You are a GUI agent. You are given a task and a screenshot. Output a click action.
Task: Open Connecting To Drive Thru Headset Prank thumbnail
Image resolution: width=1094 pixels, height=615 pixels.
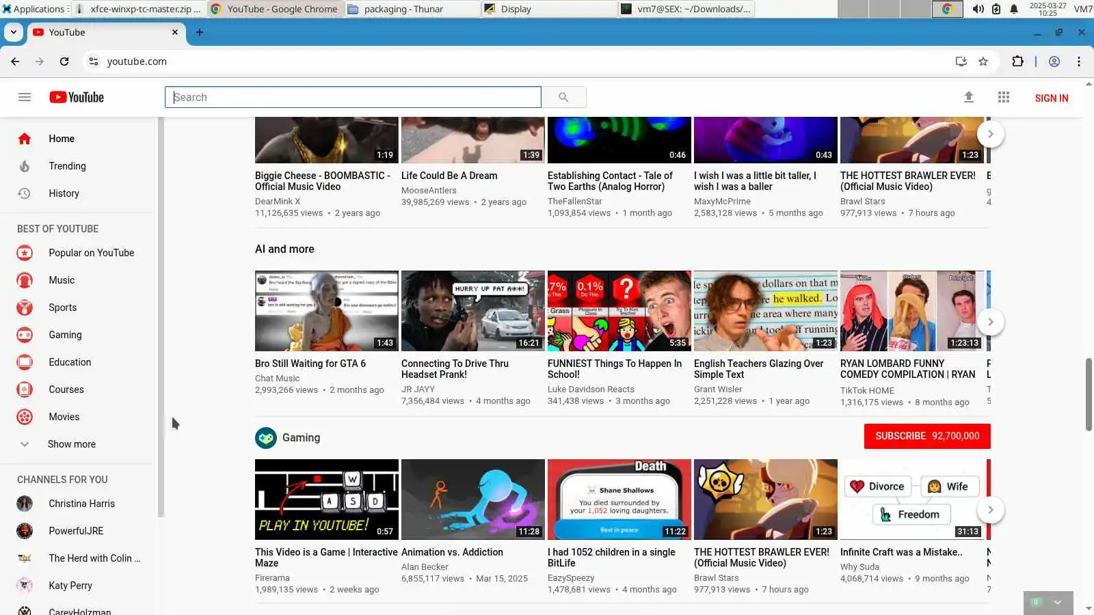point(473,311)
